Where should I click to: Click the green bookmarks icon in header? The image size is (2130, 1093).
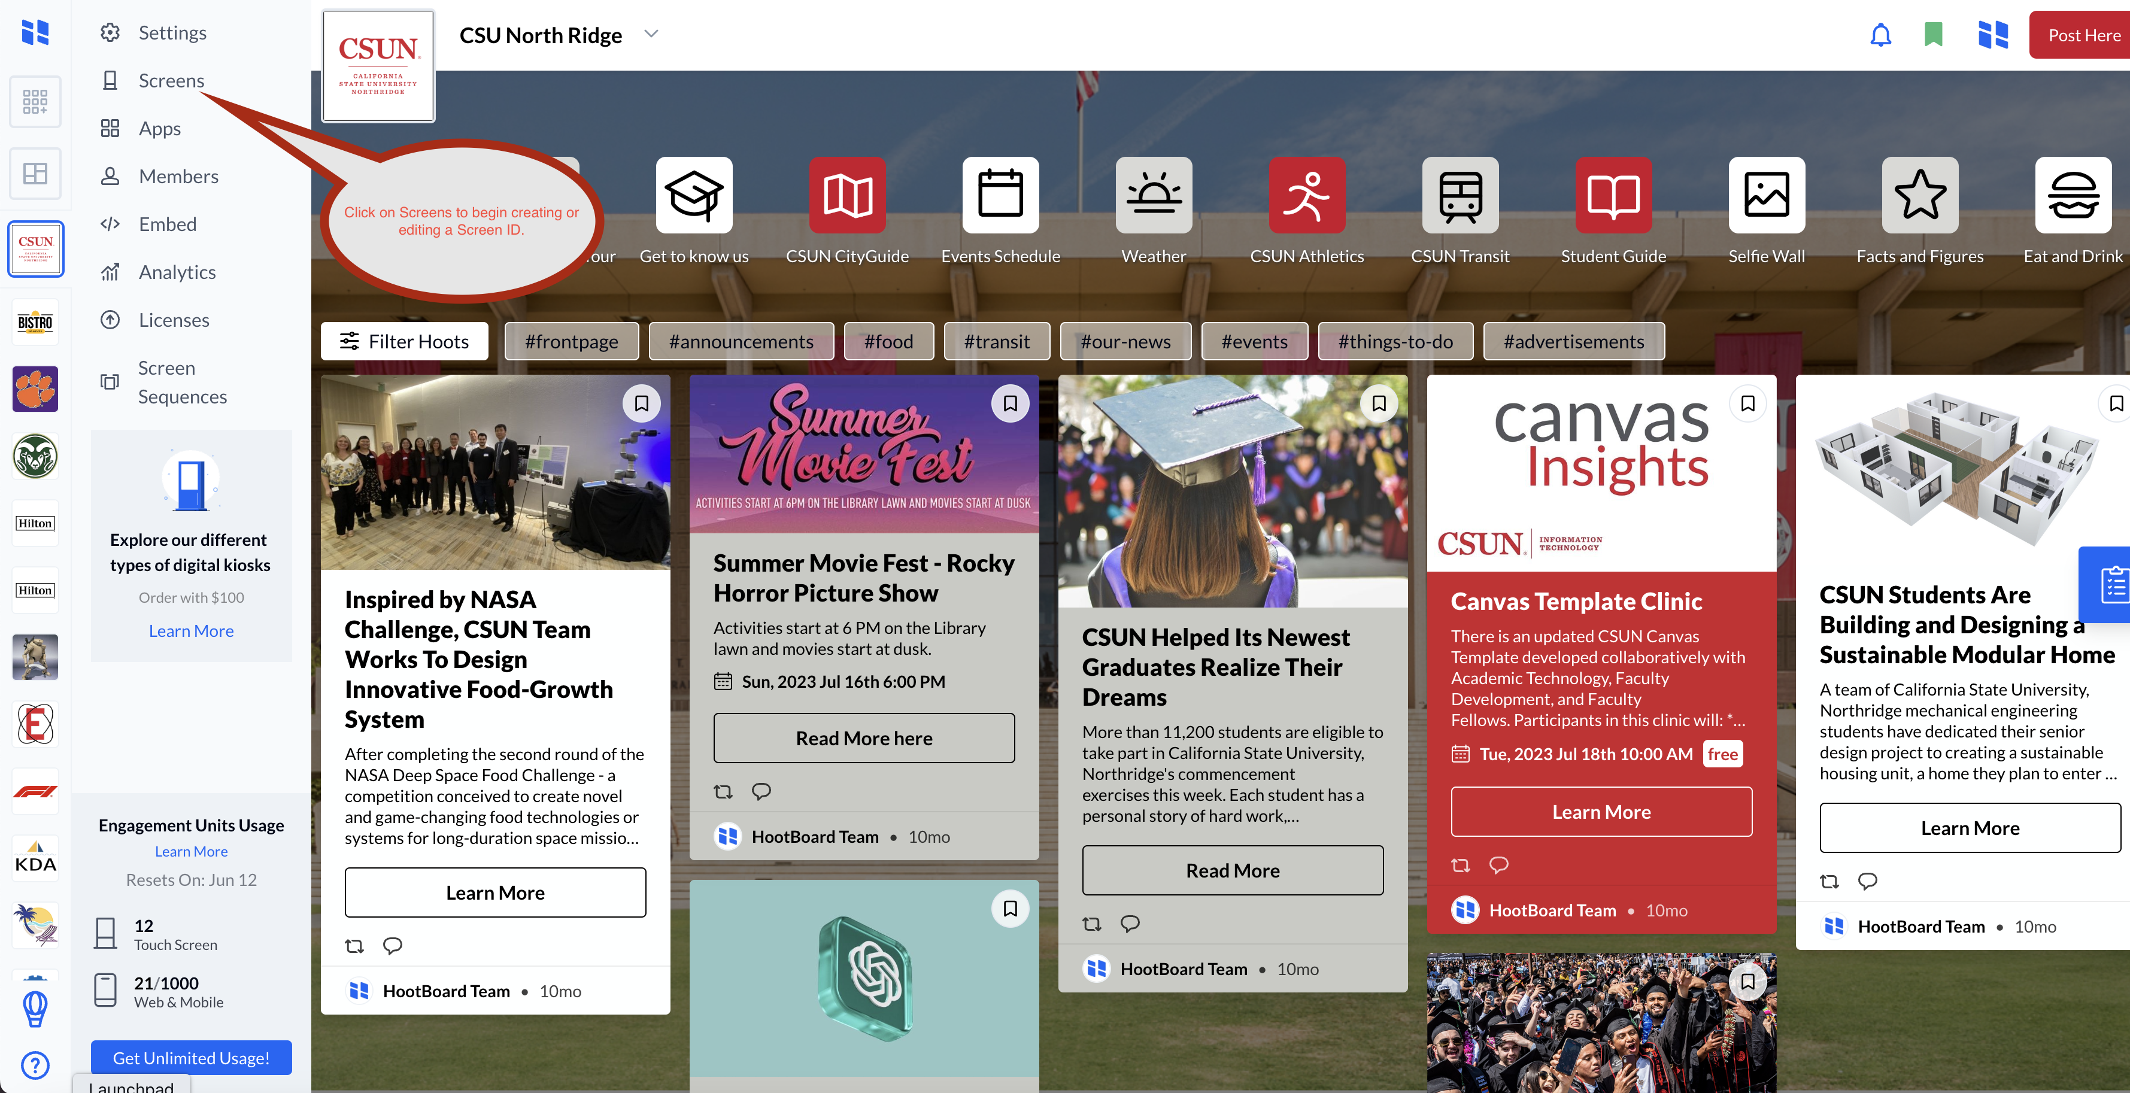point(1933,35)
